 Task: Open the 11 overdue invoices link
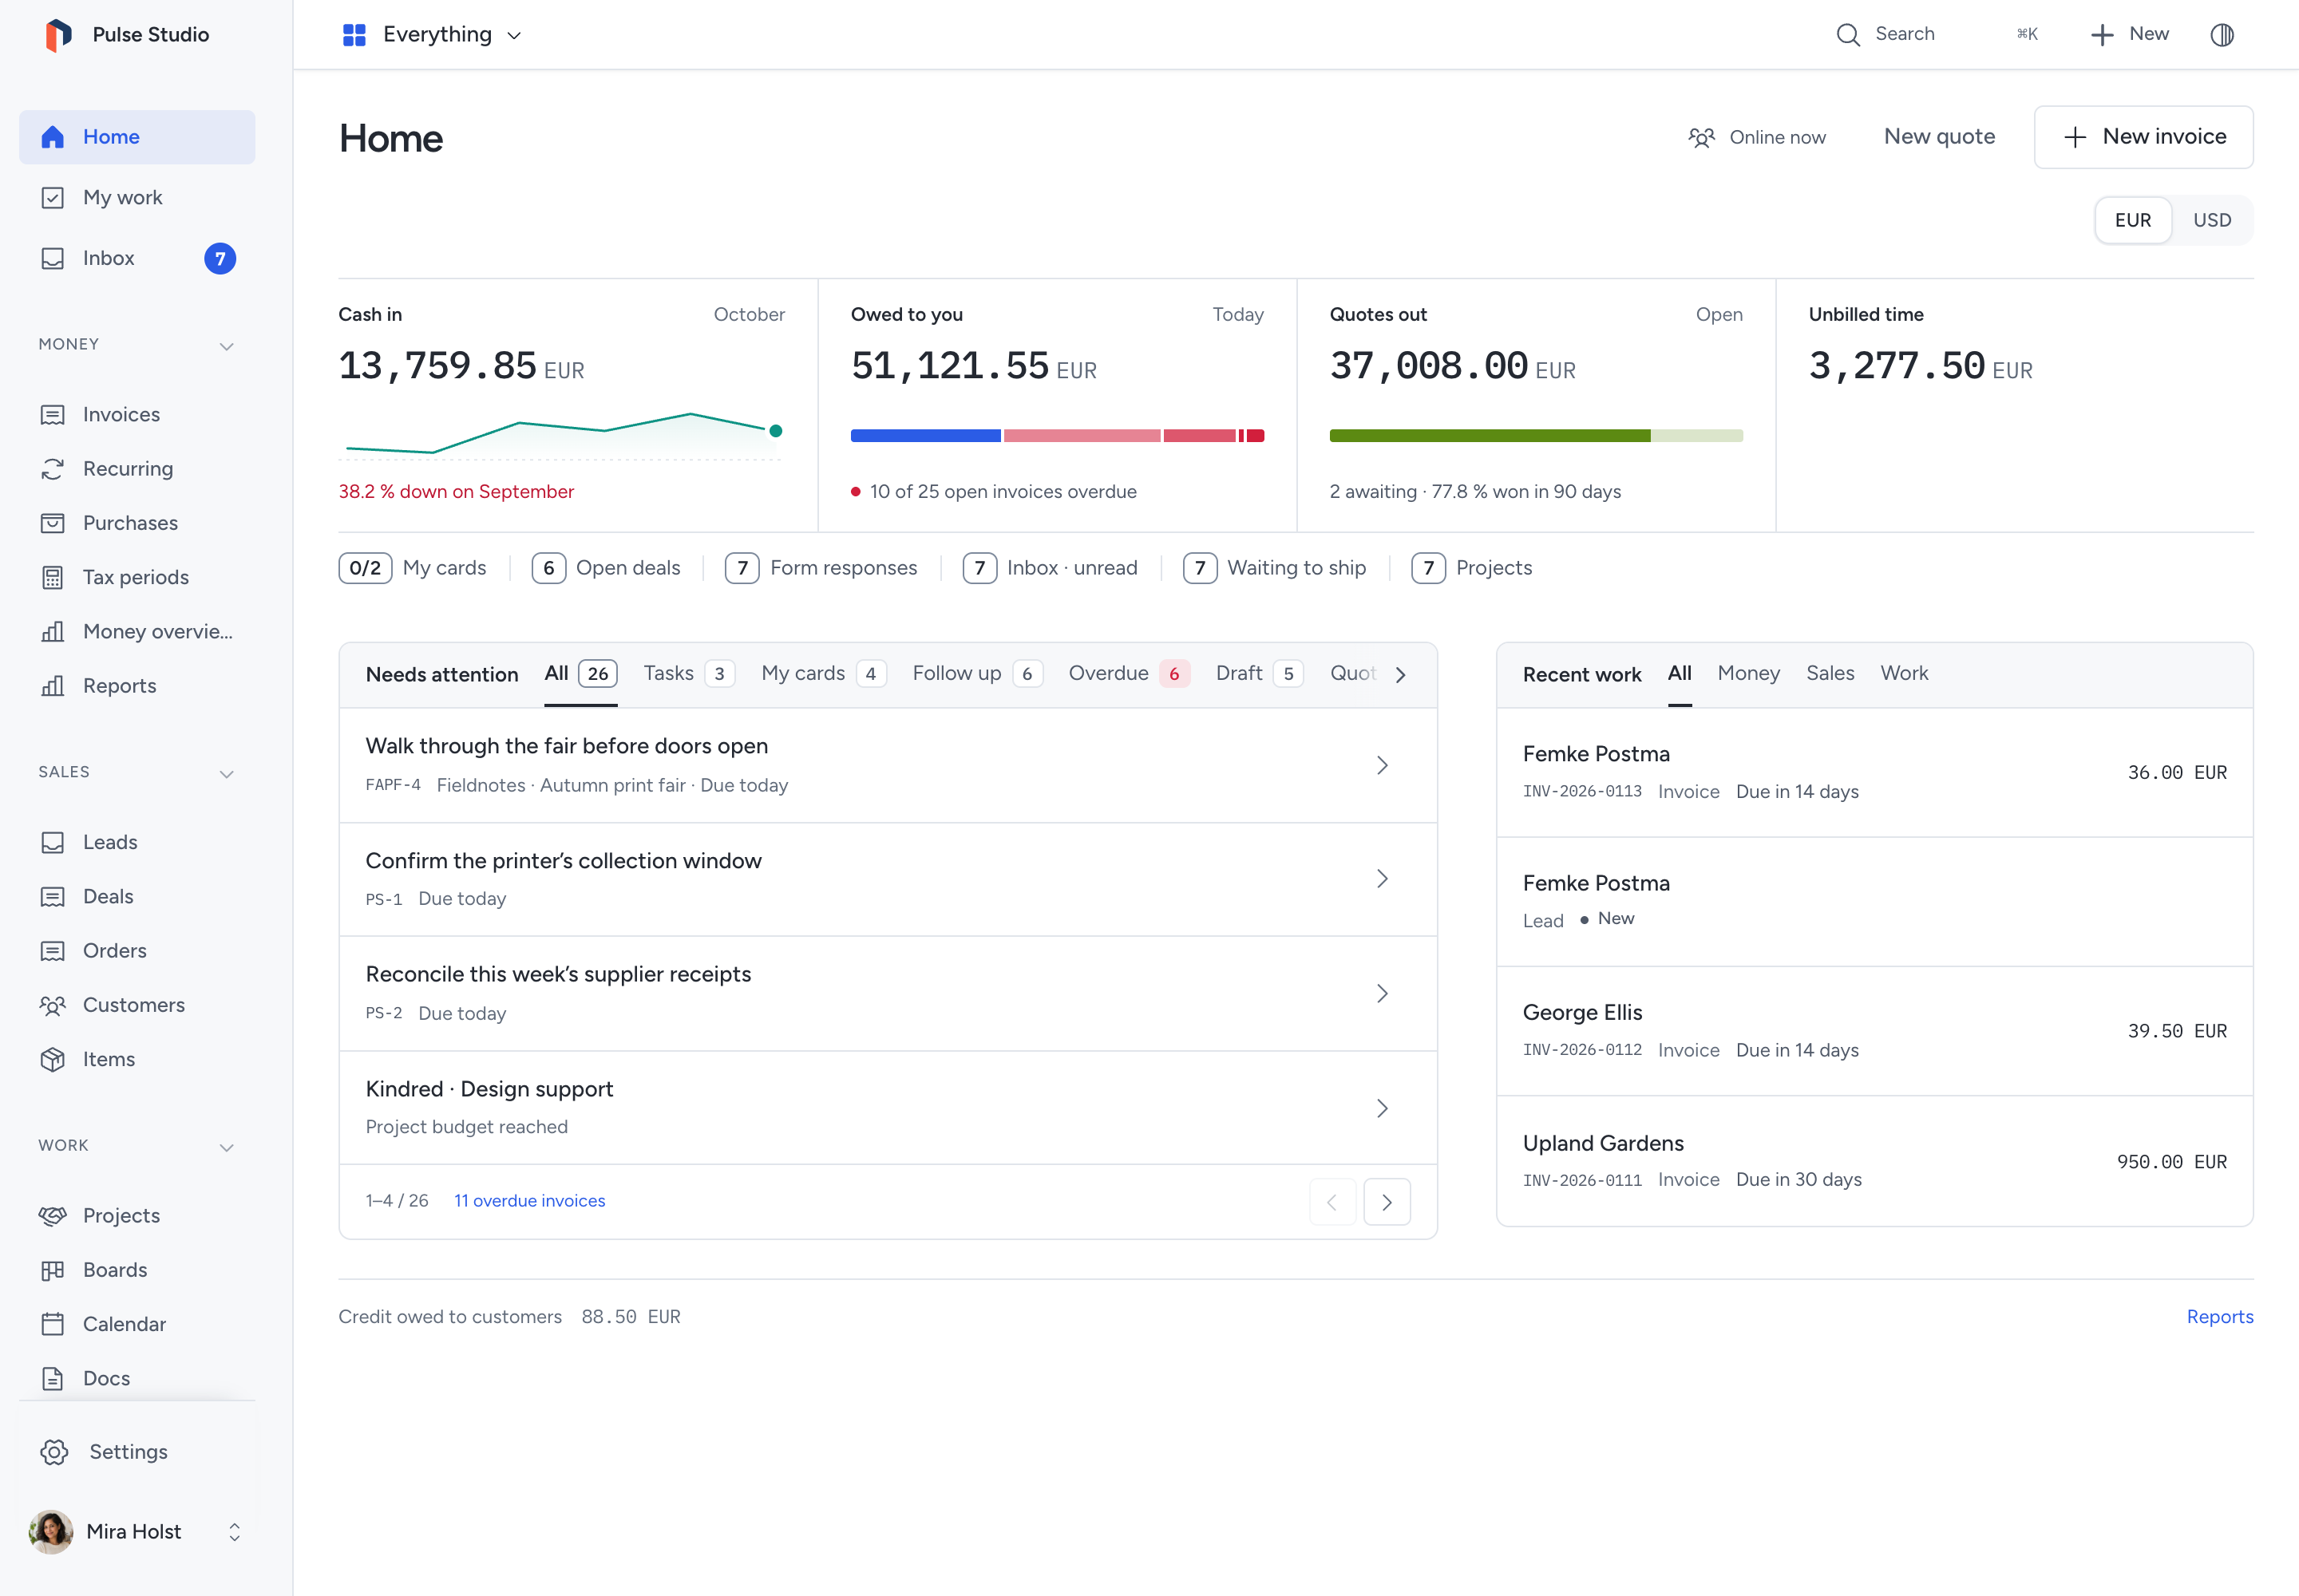coord(529,1201)
